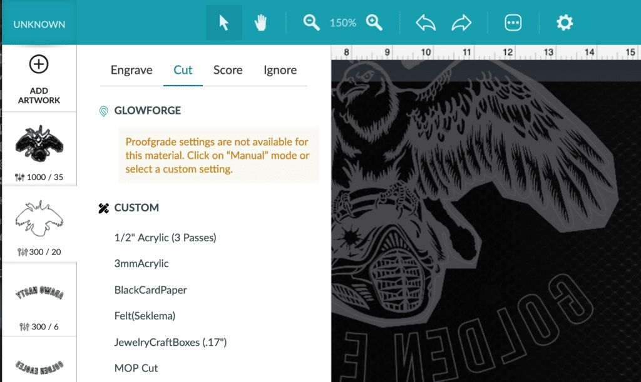Select the Ignore tab
Viewport: 641px width, 382px height.
coord(280,70)
